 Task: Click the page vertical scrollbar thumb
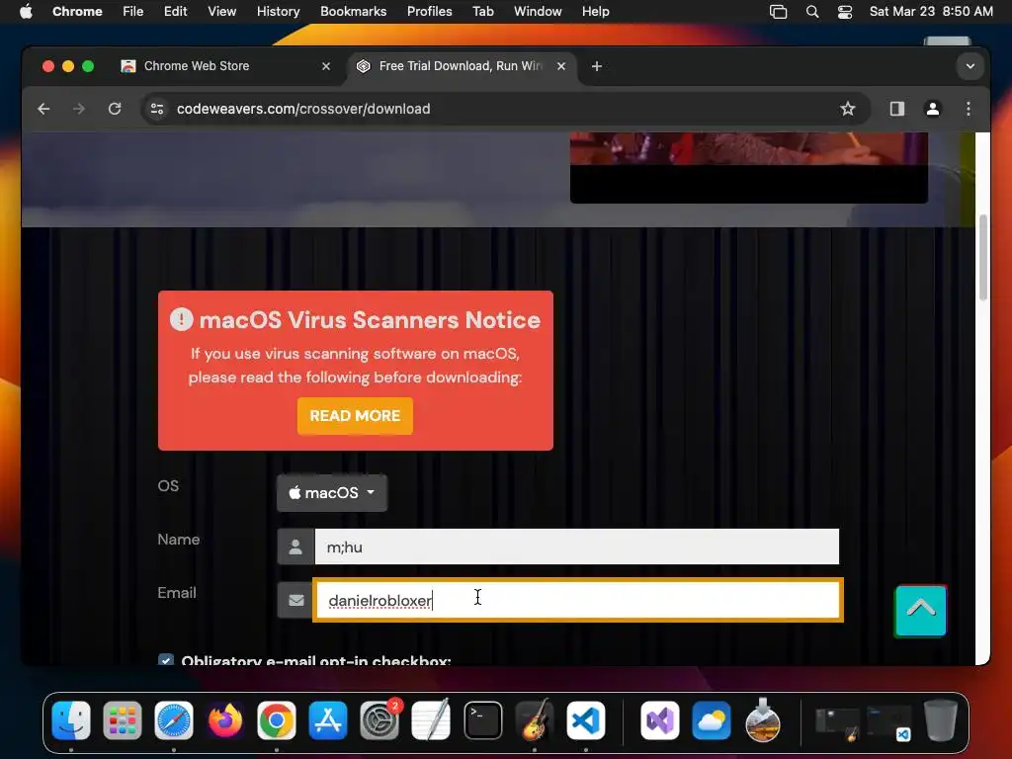[x=983, y=257]
